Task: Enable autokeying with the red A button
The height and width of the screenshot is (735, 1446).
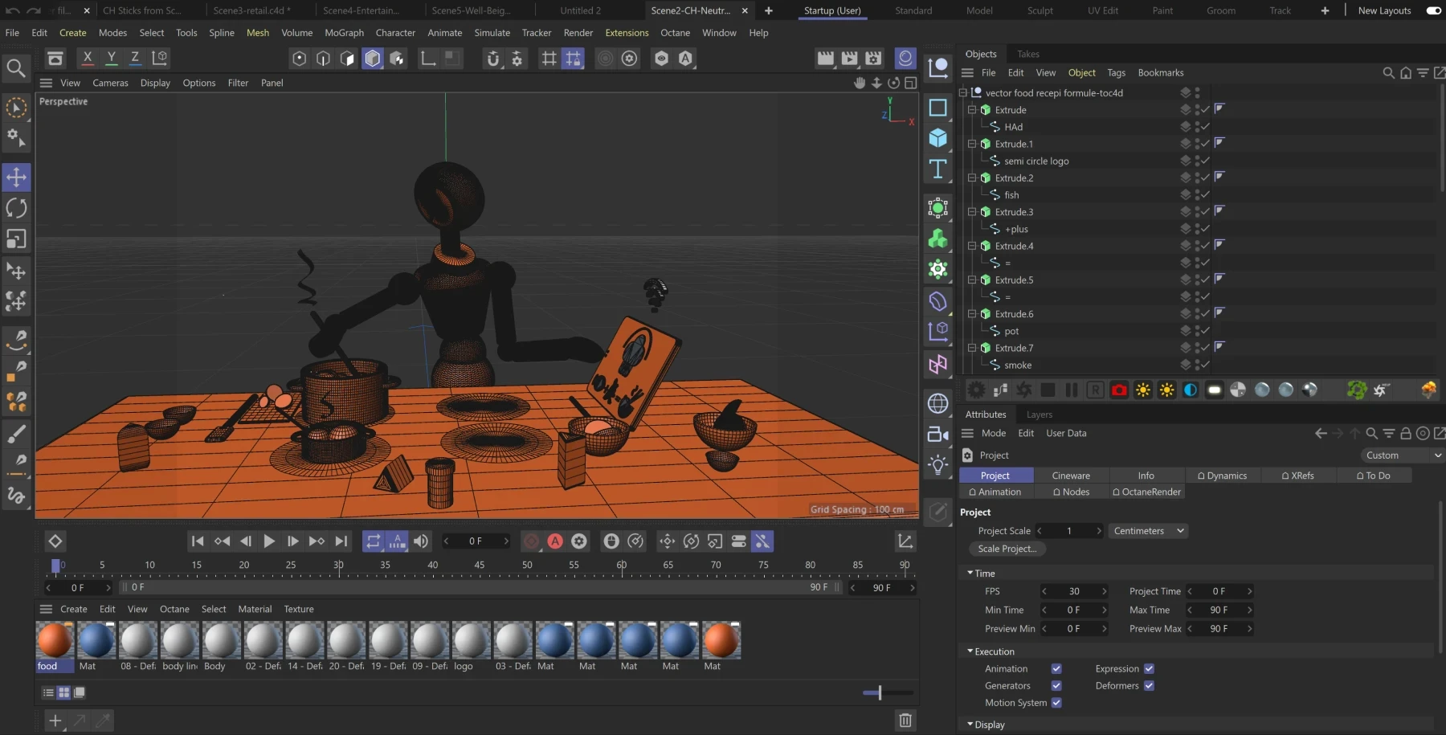Action: pos(555,541)
